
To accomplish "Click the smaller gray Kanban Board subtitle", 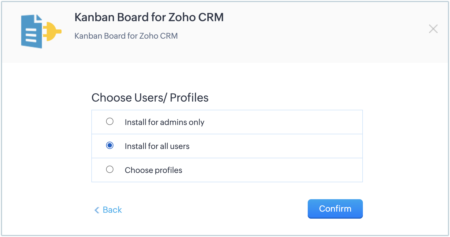I will coord(126,36).
